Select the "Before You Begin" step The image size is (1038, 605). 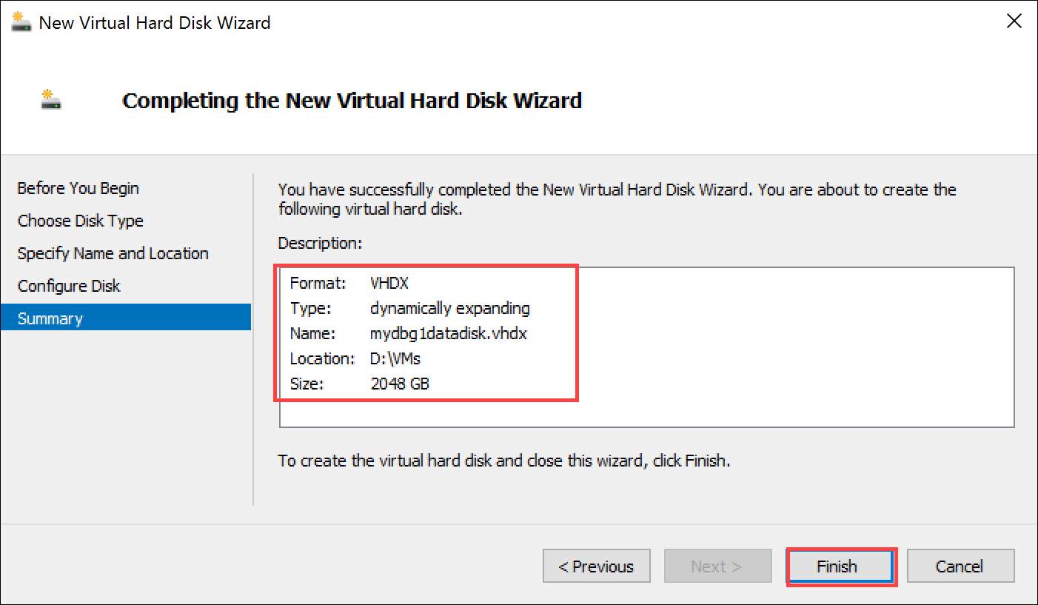point(78,188)
